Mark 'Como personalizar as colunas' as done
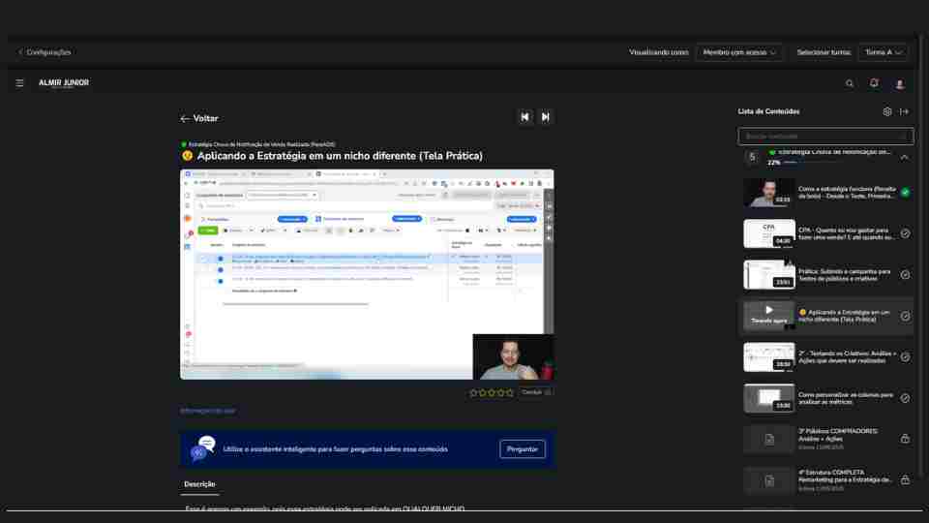Screen dimensions: 929x523 905,398
